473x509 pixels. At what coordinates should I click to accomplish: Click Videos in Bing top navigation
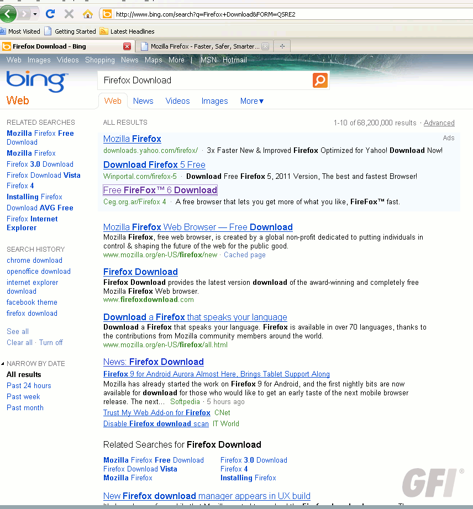pos(67,60)
